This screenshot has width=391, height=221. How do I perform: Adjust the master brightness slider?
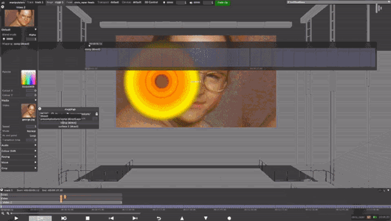pyautogui.click(x=170, y=2)
